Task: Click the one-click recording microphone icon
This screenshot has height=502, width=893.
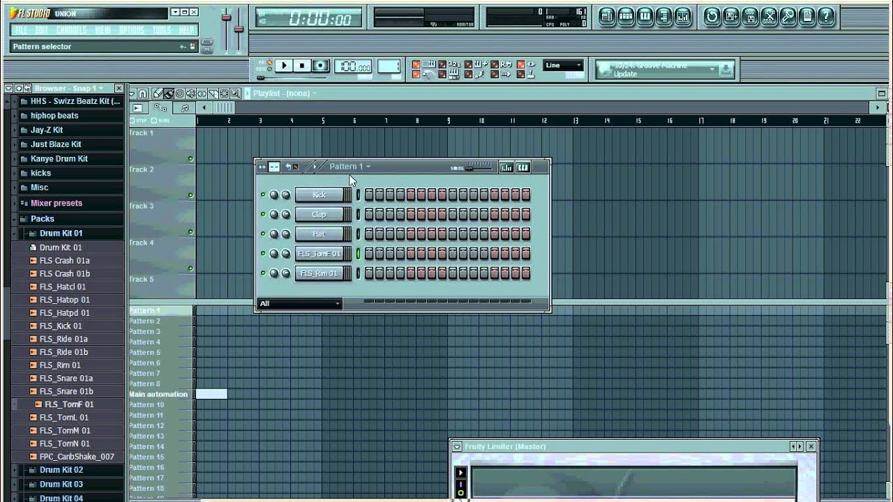Action: pyautogui.click(x=788, y=17)
